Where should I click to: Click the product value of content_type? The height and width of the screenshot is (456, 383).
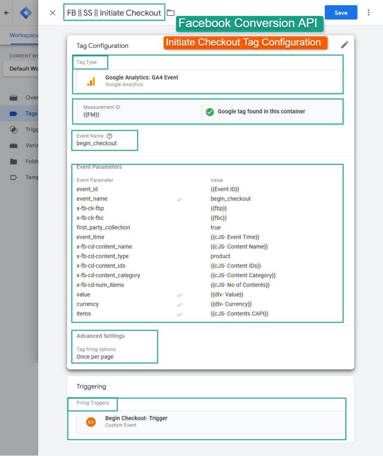tap(220, 256)
